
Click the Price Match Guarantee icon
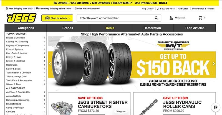(x=76, y=9)
